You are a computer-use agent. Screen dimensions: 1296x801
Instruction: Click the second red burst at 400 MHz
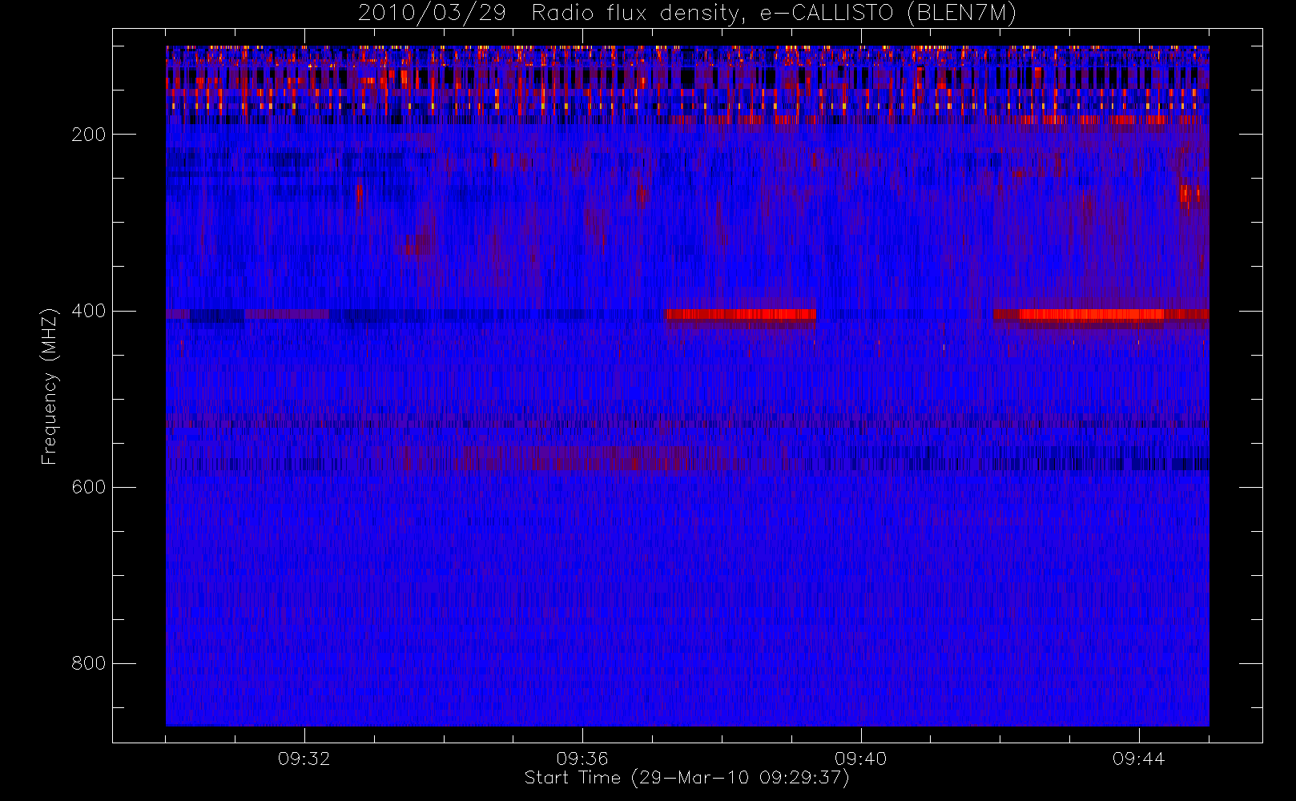click(1101, 316)
